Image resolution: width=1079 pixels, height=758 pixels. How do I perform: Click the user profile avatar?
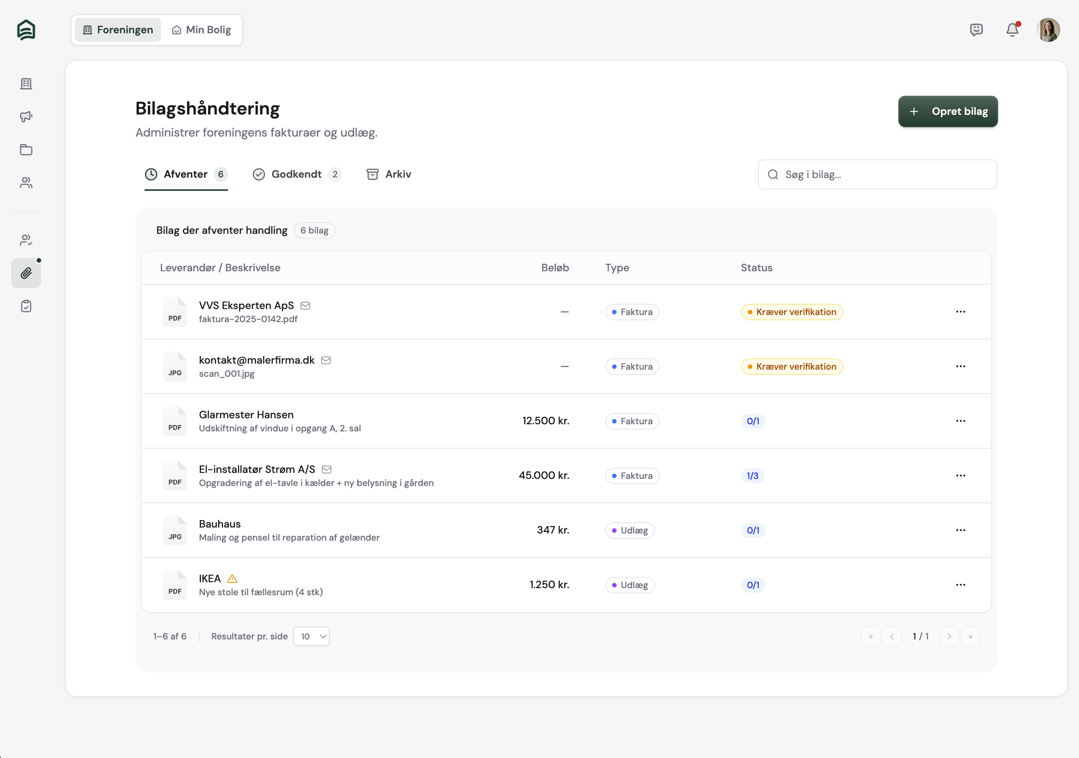point(1048,30)
